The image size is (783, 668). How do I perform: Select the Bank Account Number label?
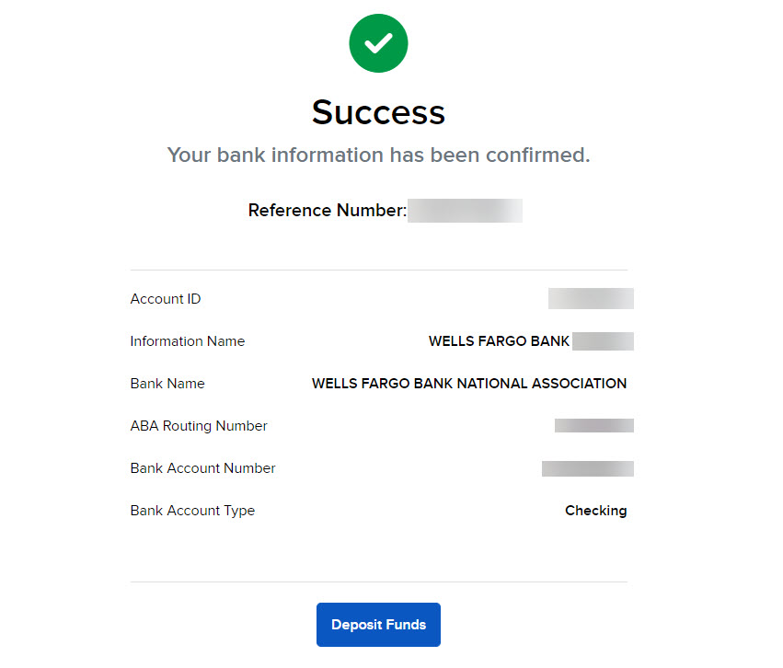tap(202, 467)
